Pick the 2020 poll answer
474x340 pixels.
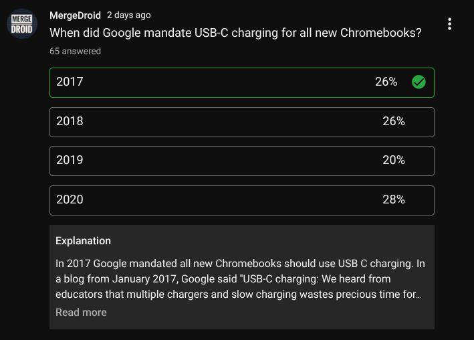(201, 199)
